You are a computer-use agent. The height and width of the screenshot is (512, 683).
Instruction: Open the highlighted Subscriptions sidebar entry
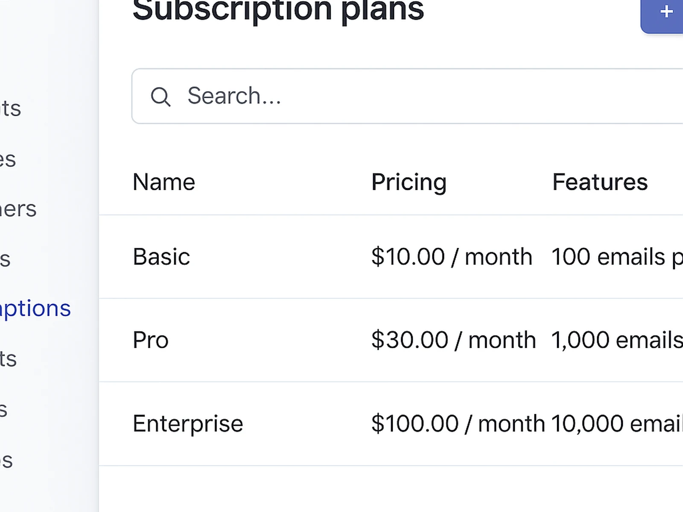(35, 308)
